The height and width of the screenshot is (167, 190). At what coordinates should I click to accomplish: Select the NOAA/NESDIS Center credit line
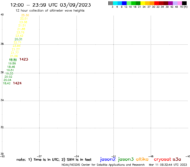103,165
